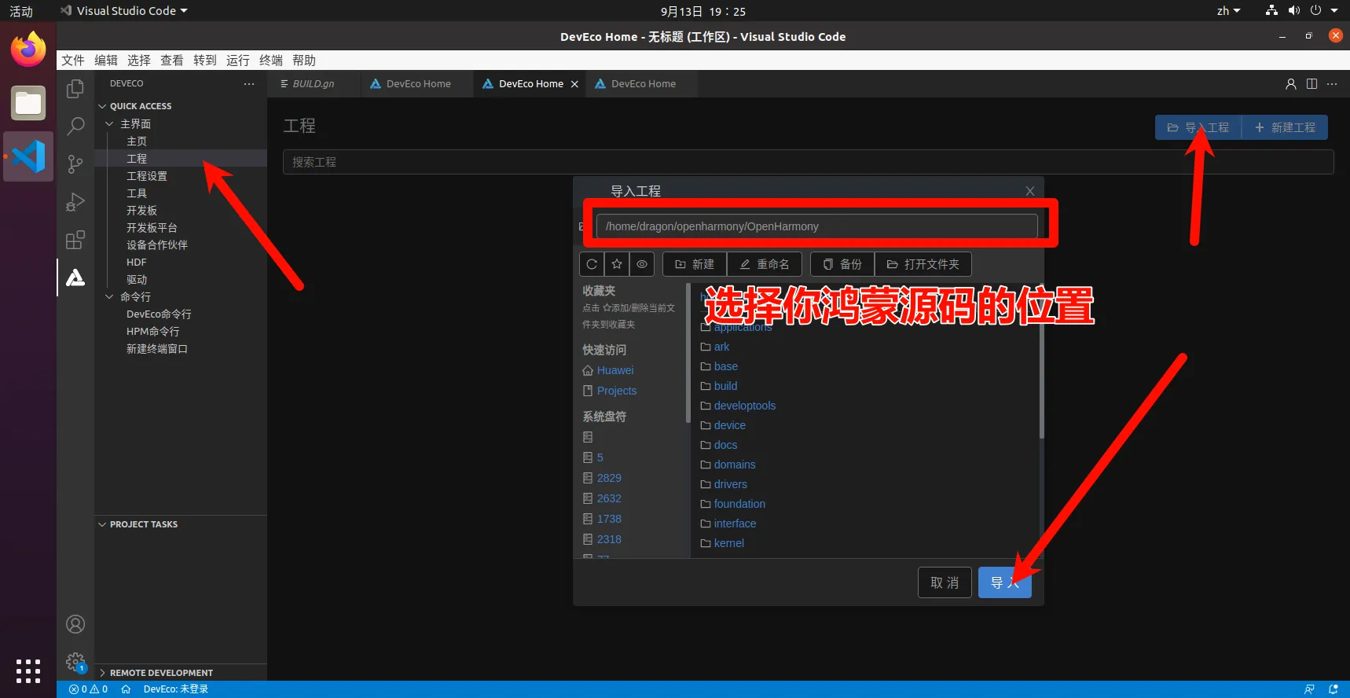Click the 取消 button

pos(944,582)
